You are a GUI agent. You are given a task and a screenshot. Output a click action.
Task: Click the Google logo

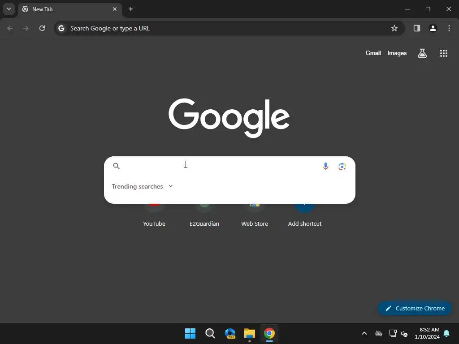point(229,118)
